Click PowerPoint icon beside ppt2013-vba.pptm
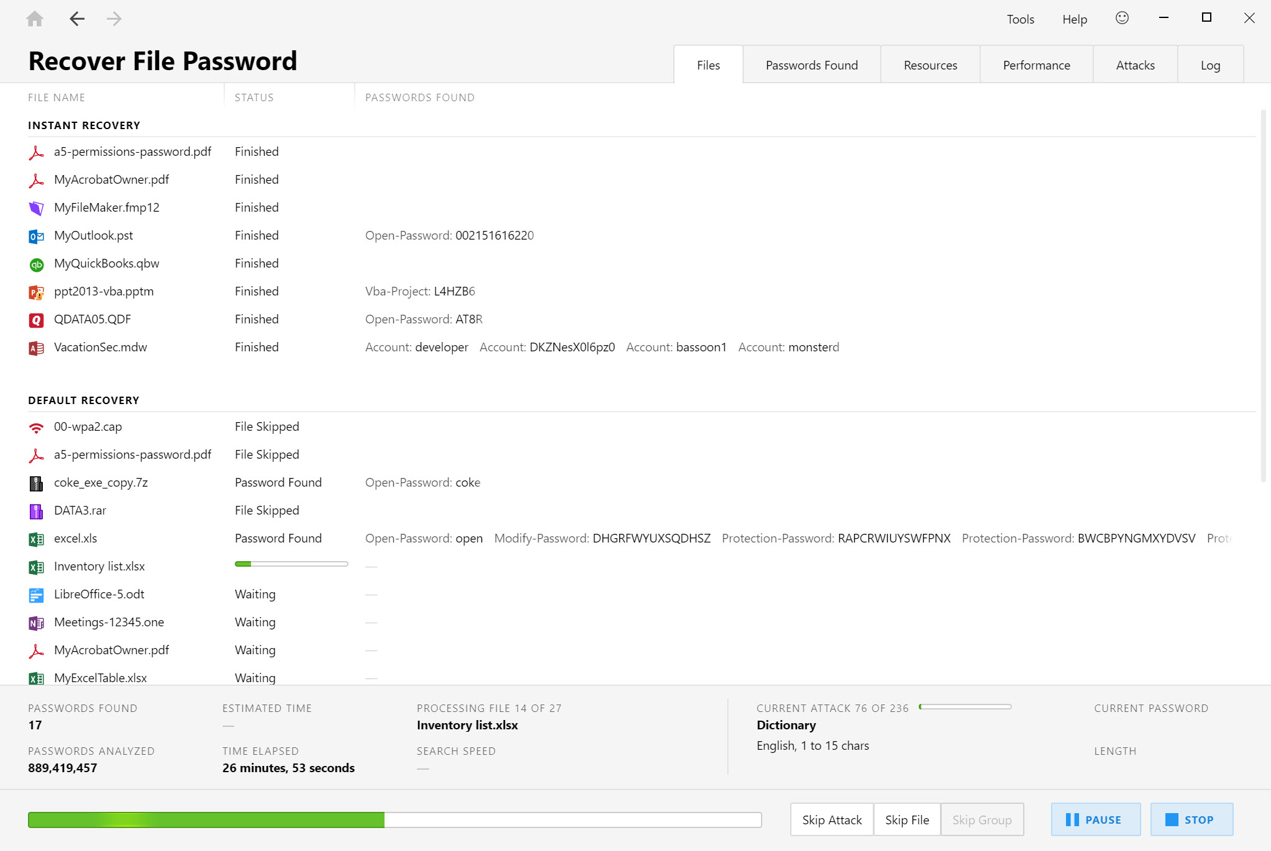 (x=36, y=292)
